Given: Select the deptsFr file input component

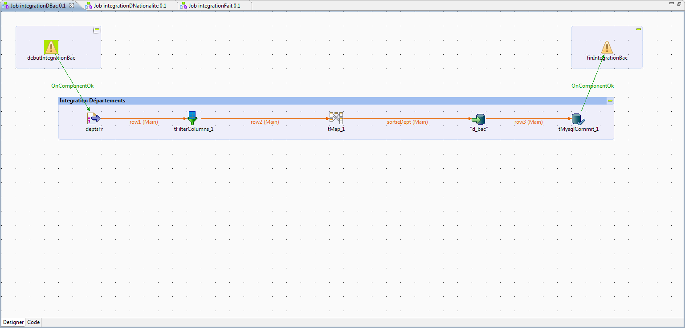Looking at the screenshot, I should click(x=94, y=118).
